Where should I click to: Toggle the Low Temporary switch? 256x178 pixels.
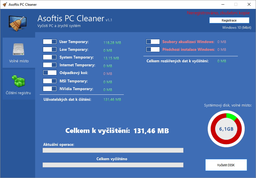tap(50, 49)
